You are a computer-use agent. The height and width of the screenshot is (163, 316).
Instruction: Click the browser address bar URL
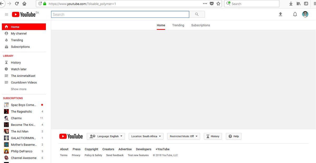[x=82, y=4]
